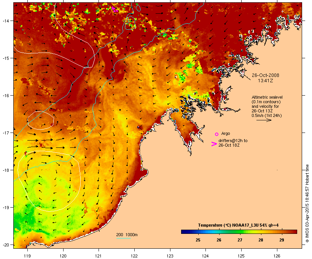
Task: Click the green 27°C region of colorbar
Action: [240, 232]
